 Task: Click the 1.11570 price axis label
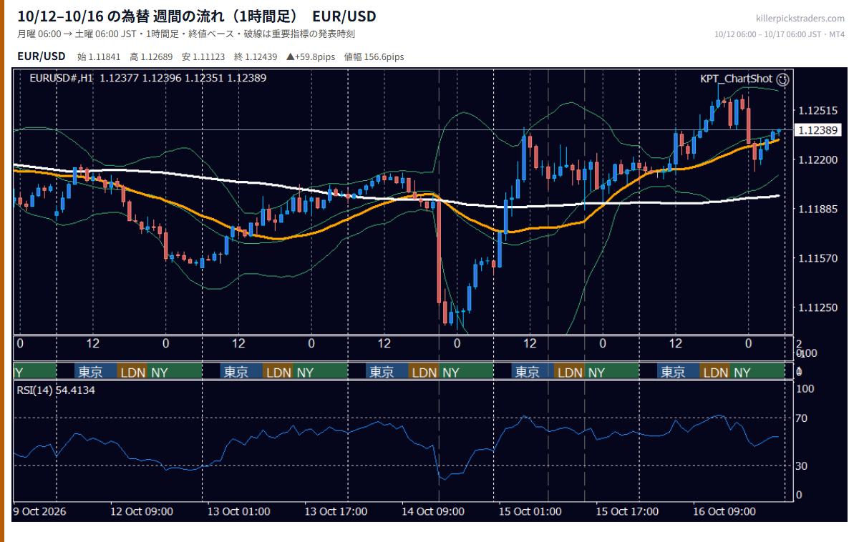pos(817,258)
